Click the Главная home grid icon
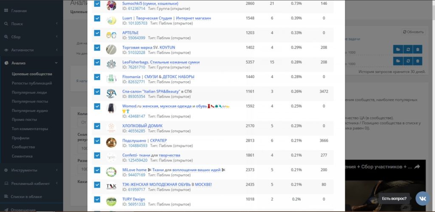The width and height of the screenshot is (435, 212). (x=6, y=11)
